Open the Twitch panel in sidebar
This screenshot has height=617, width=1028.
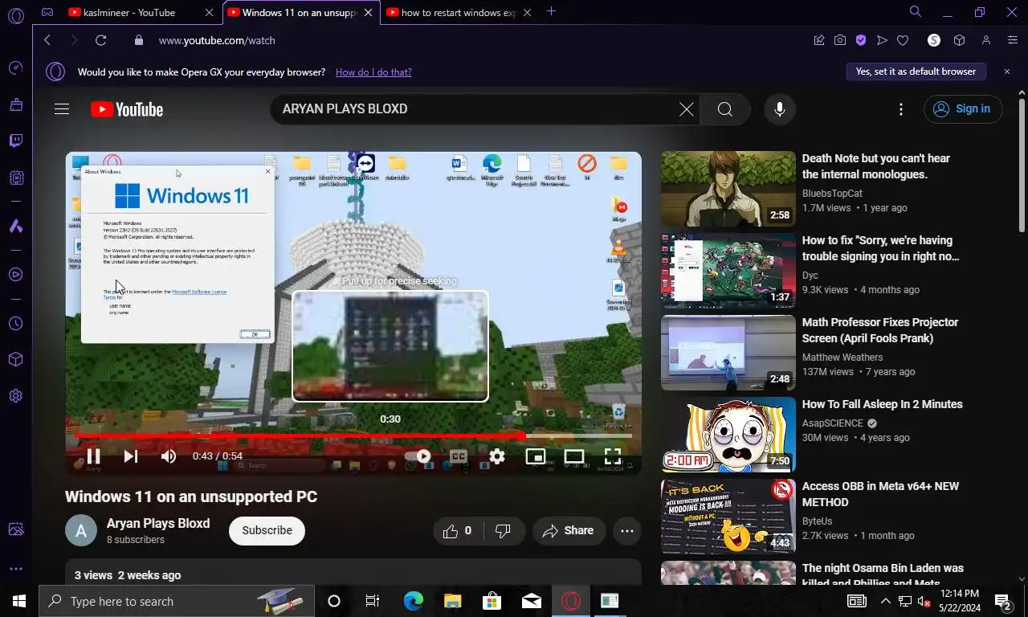[15, 141]
